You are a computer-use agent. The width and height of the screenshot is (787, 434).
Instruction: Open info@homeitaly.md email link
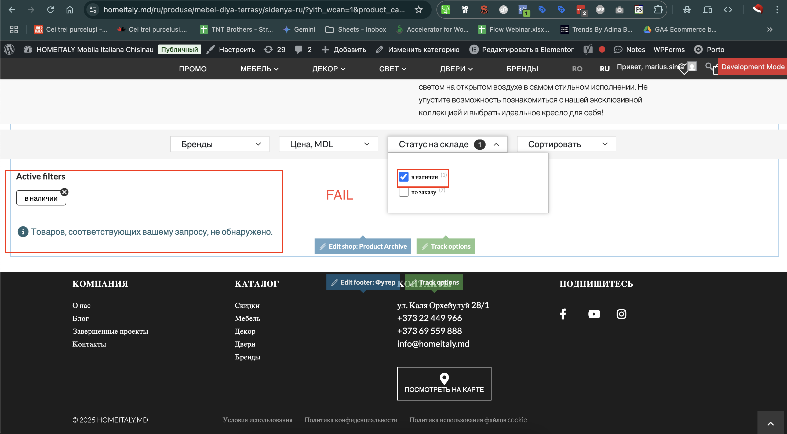[x=433, y=344]
